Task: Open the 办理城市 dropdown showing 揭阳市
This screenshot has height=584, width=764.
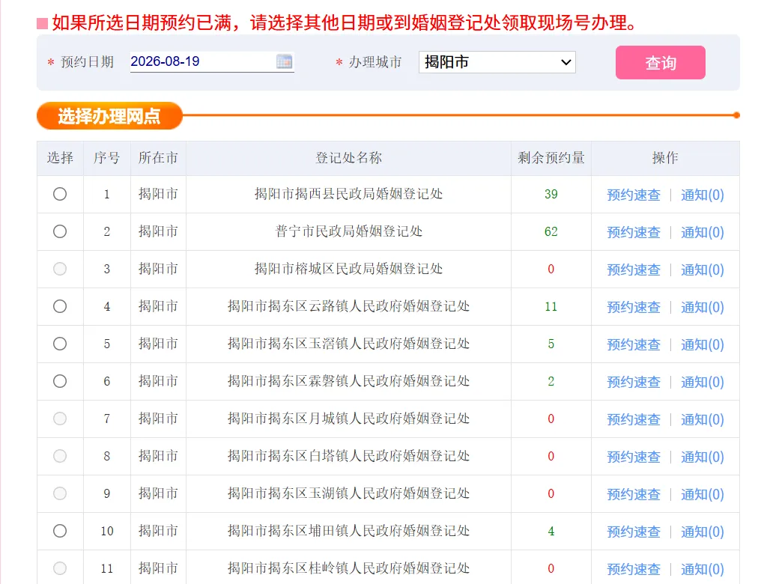Action: coord(497,62)
